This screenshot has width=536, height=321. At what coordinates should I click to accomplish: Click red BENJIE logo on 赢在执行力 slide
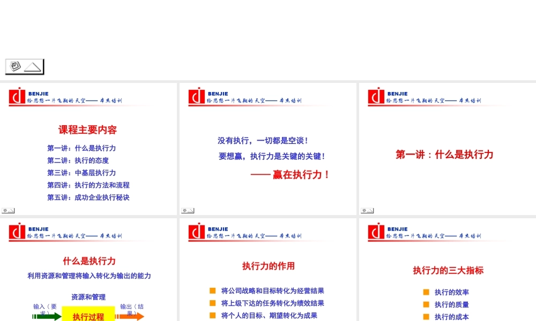click(197, 96)
